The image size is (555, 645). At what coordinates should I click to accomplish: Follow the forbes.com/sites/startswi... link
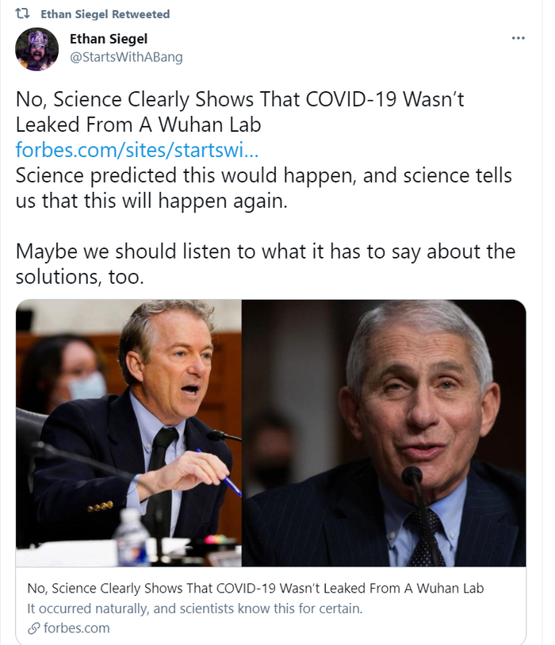136,149
